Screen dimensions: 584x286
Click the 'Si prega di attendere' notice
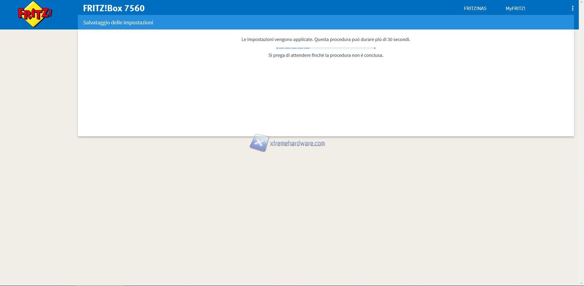click(325, 55)
